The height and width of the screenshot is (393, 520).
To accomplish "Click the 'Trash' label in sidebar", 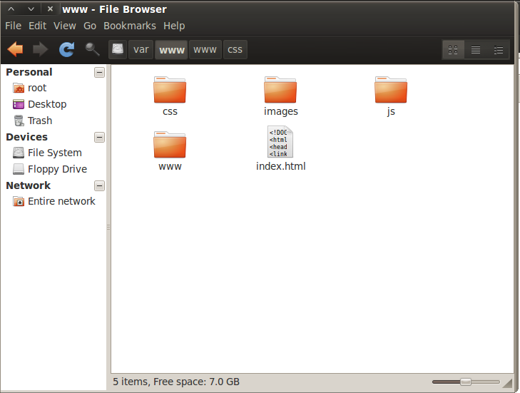I will 40,121.
